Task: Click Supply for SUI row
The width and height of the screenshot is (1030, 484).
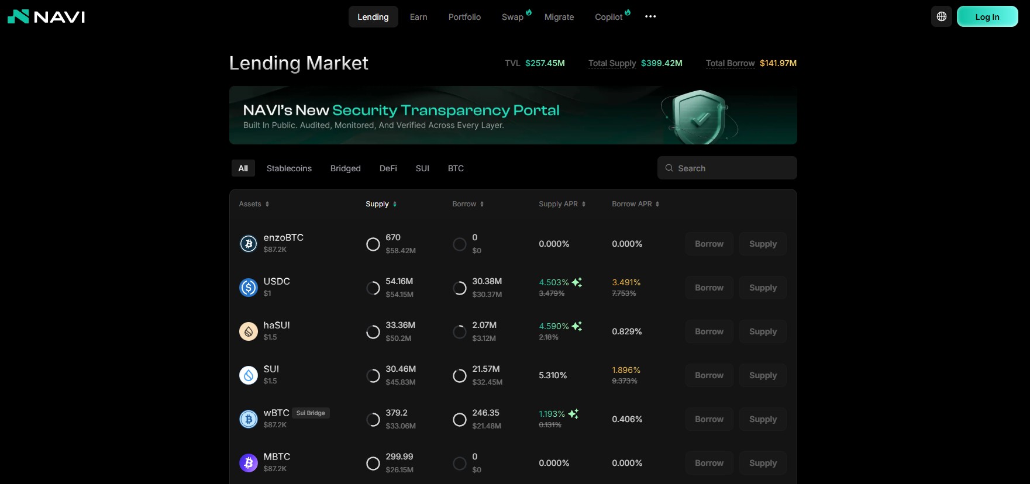Action: pos(763,375)
